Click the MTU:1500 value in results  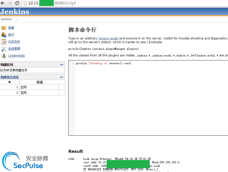[137, 169]
